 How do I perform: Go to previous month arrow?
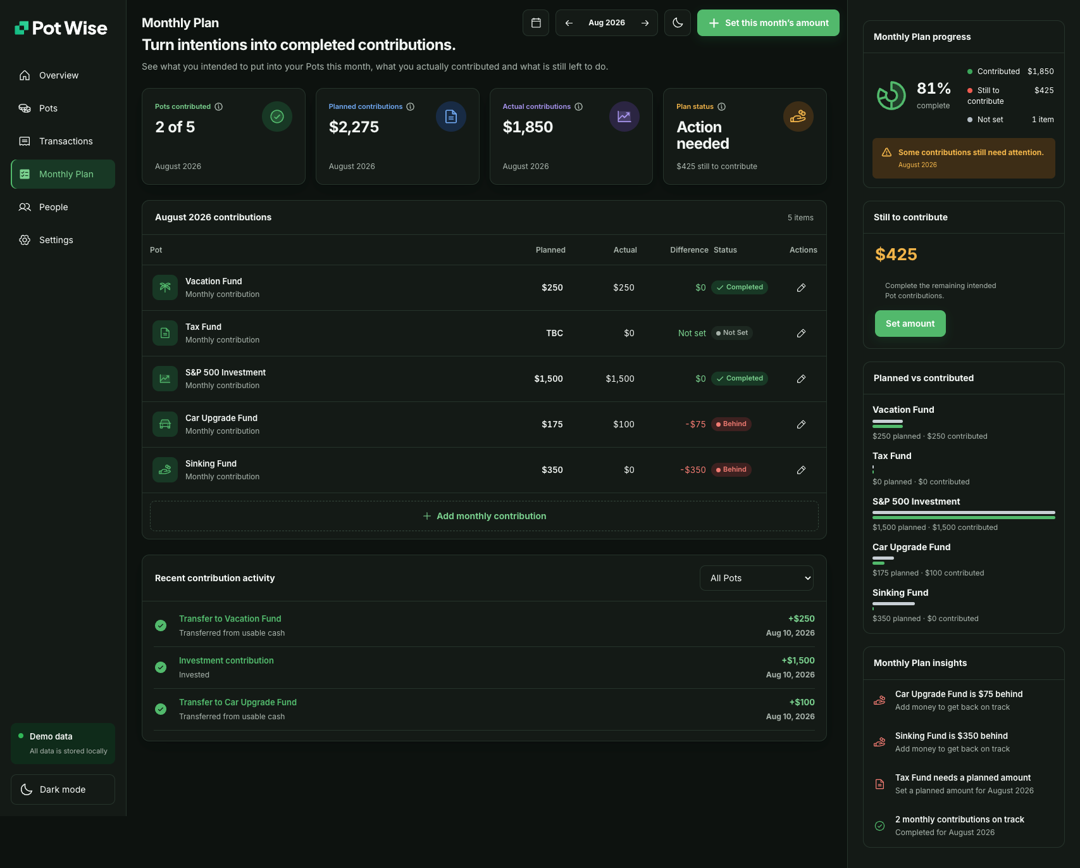tap(569, 23)
